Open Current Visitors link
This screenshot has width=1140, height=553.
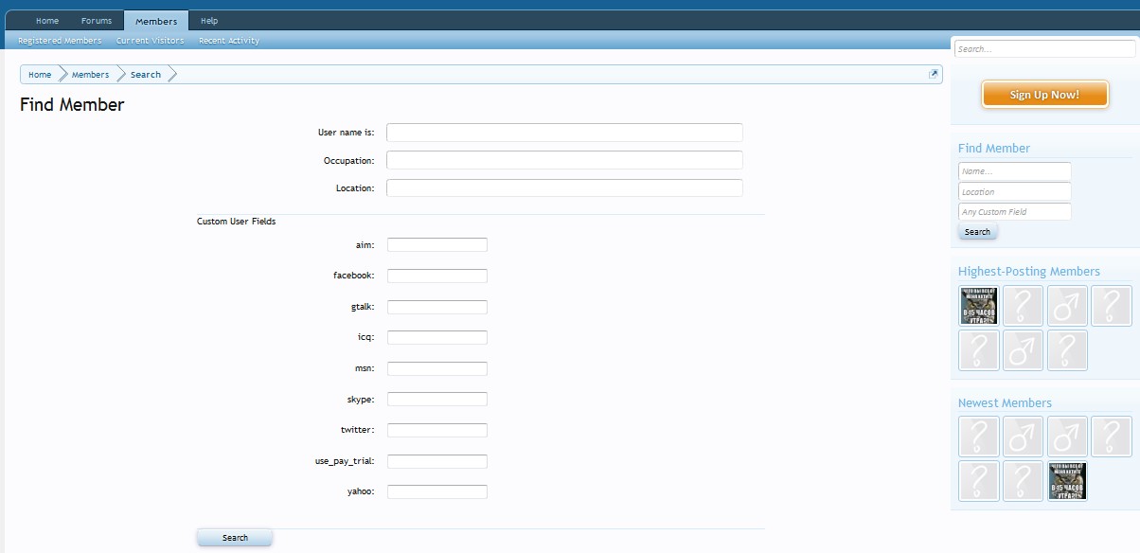coord(150,41)
